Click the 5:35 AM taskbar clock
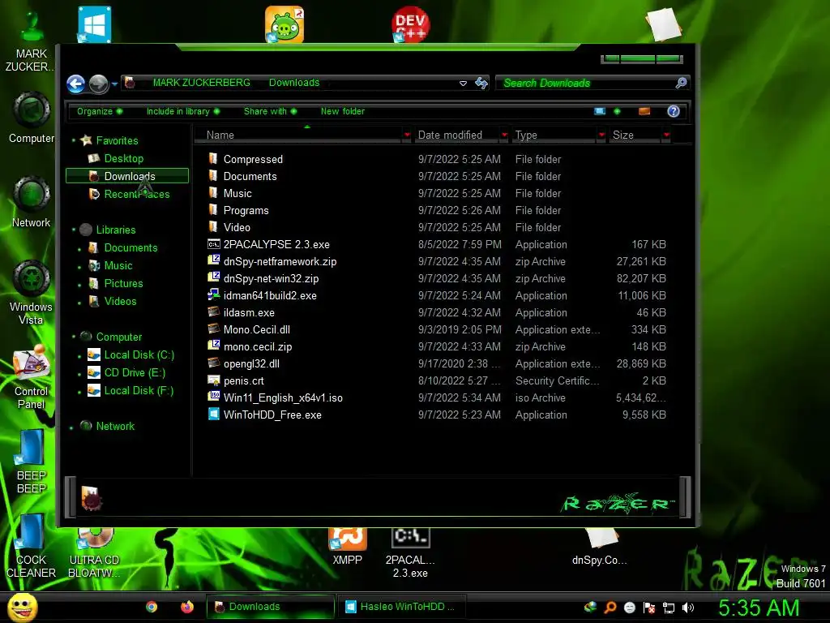830x623 pixels. [x=759, y=608]
